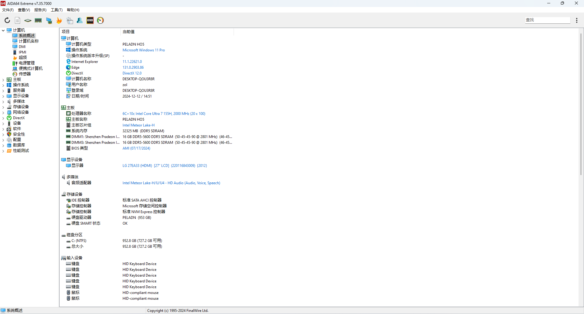Open the 帮助(H) menu
584x314 pixels.
73,10
